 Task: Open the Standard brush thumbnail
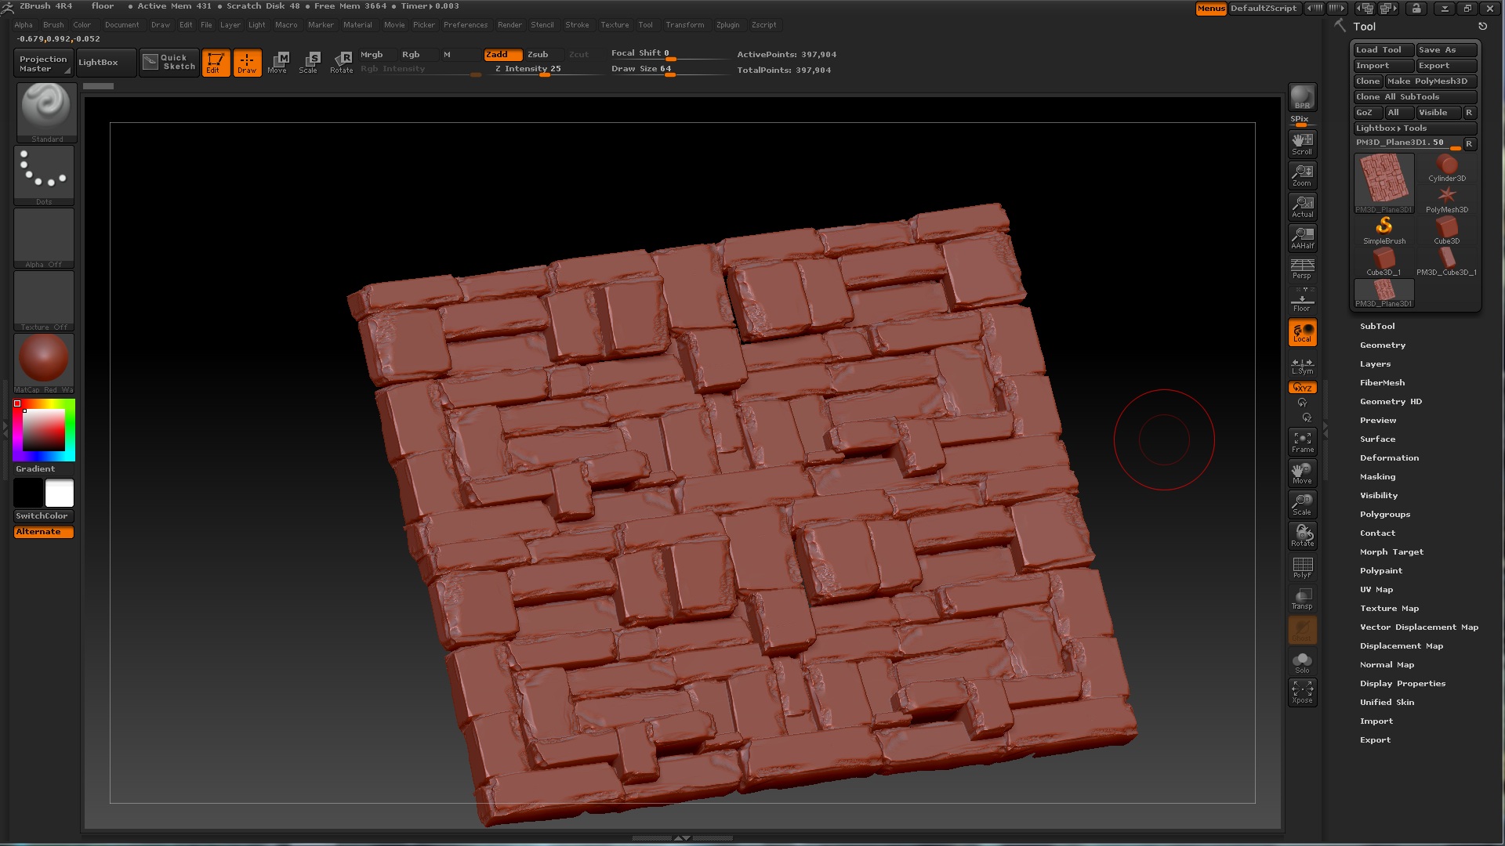pyautogui.click(x=46, y=111)
